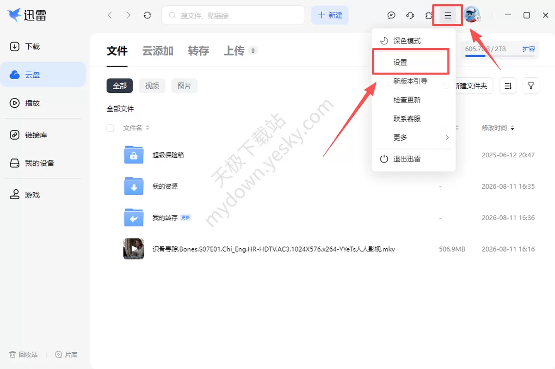Toggle list view layout icon

(x=508, y=86)
